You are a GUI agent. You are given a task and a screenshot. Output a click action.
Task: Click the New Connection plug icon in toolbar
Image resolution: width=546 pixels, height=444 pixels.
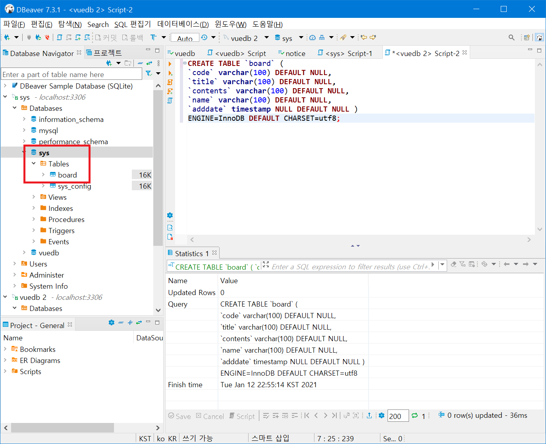point(7,38)
